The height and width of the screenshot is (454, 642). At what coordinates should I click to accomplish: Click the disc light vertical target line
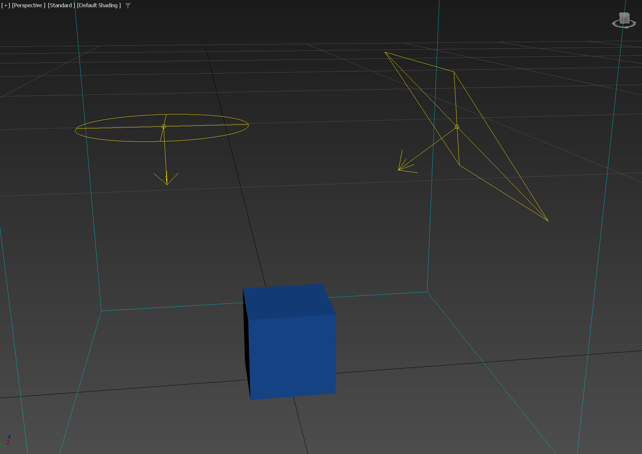[x=165, y=154]
